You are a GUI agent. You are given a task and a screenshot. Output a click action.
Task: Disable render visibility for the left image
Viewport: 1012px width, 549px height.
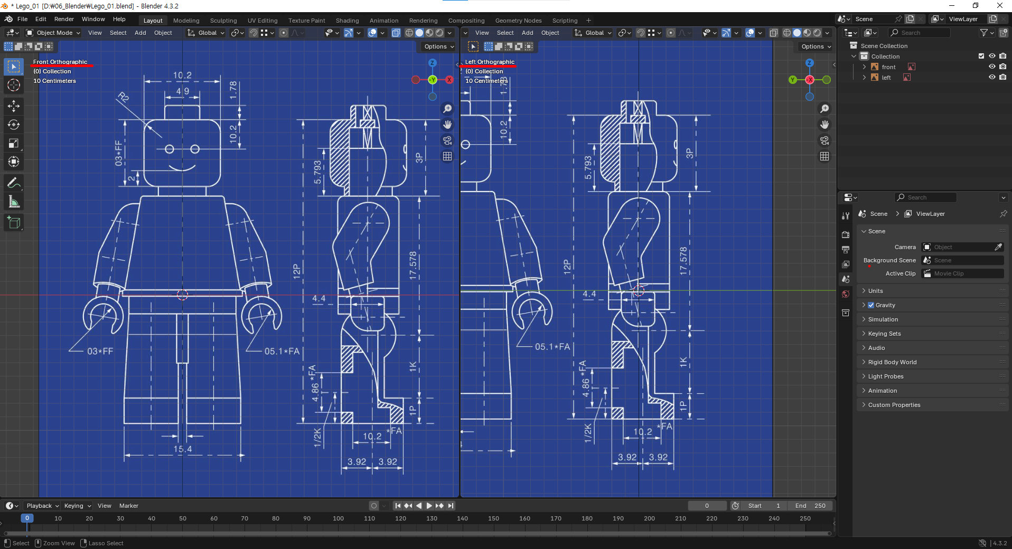(1004, 77)
